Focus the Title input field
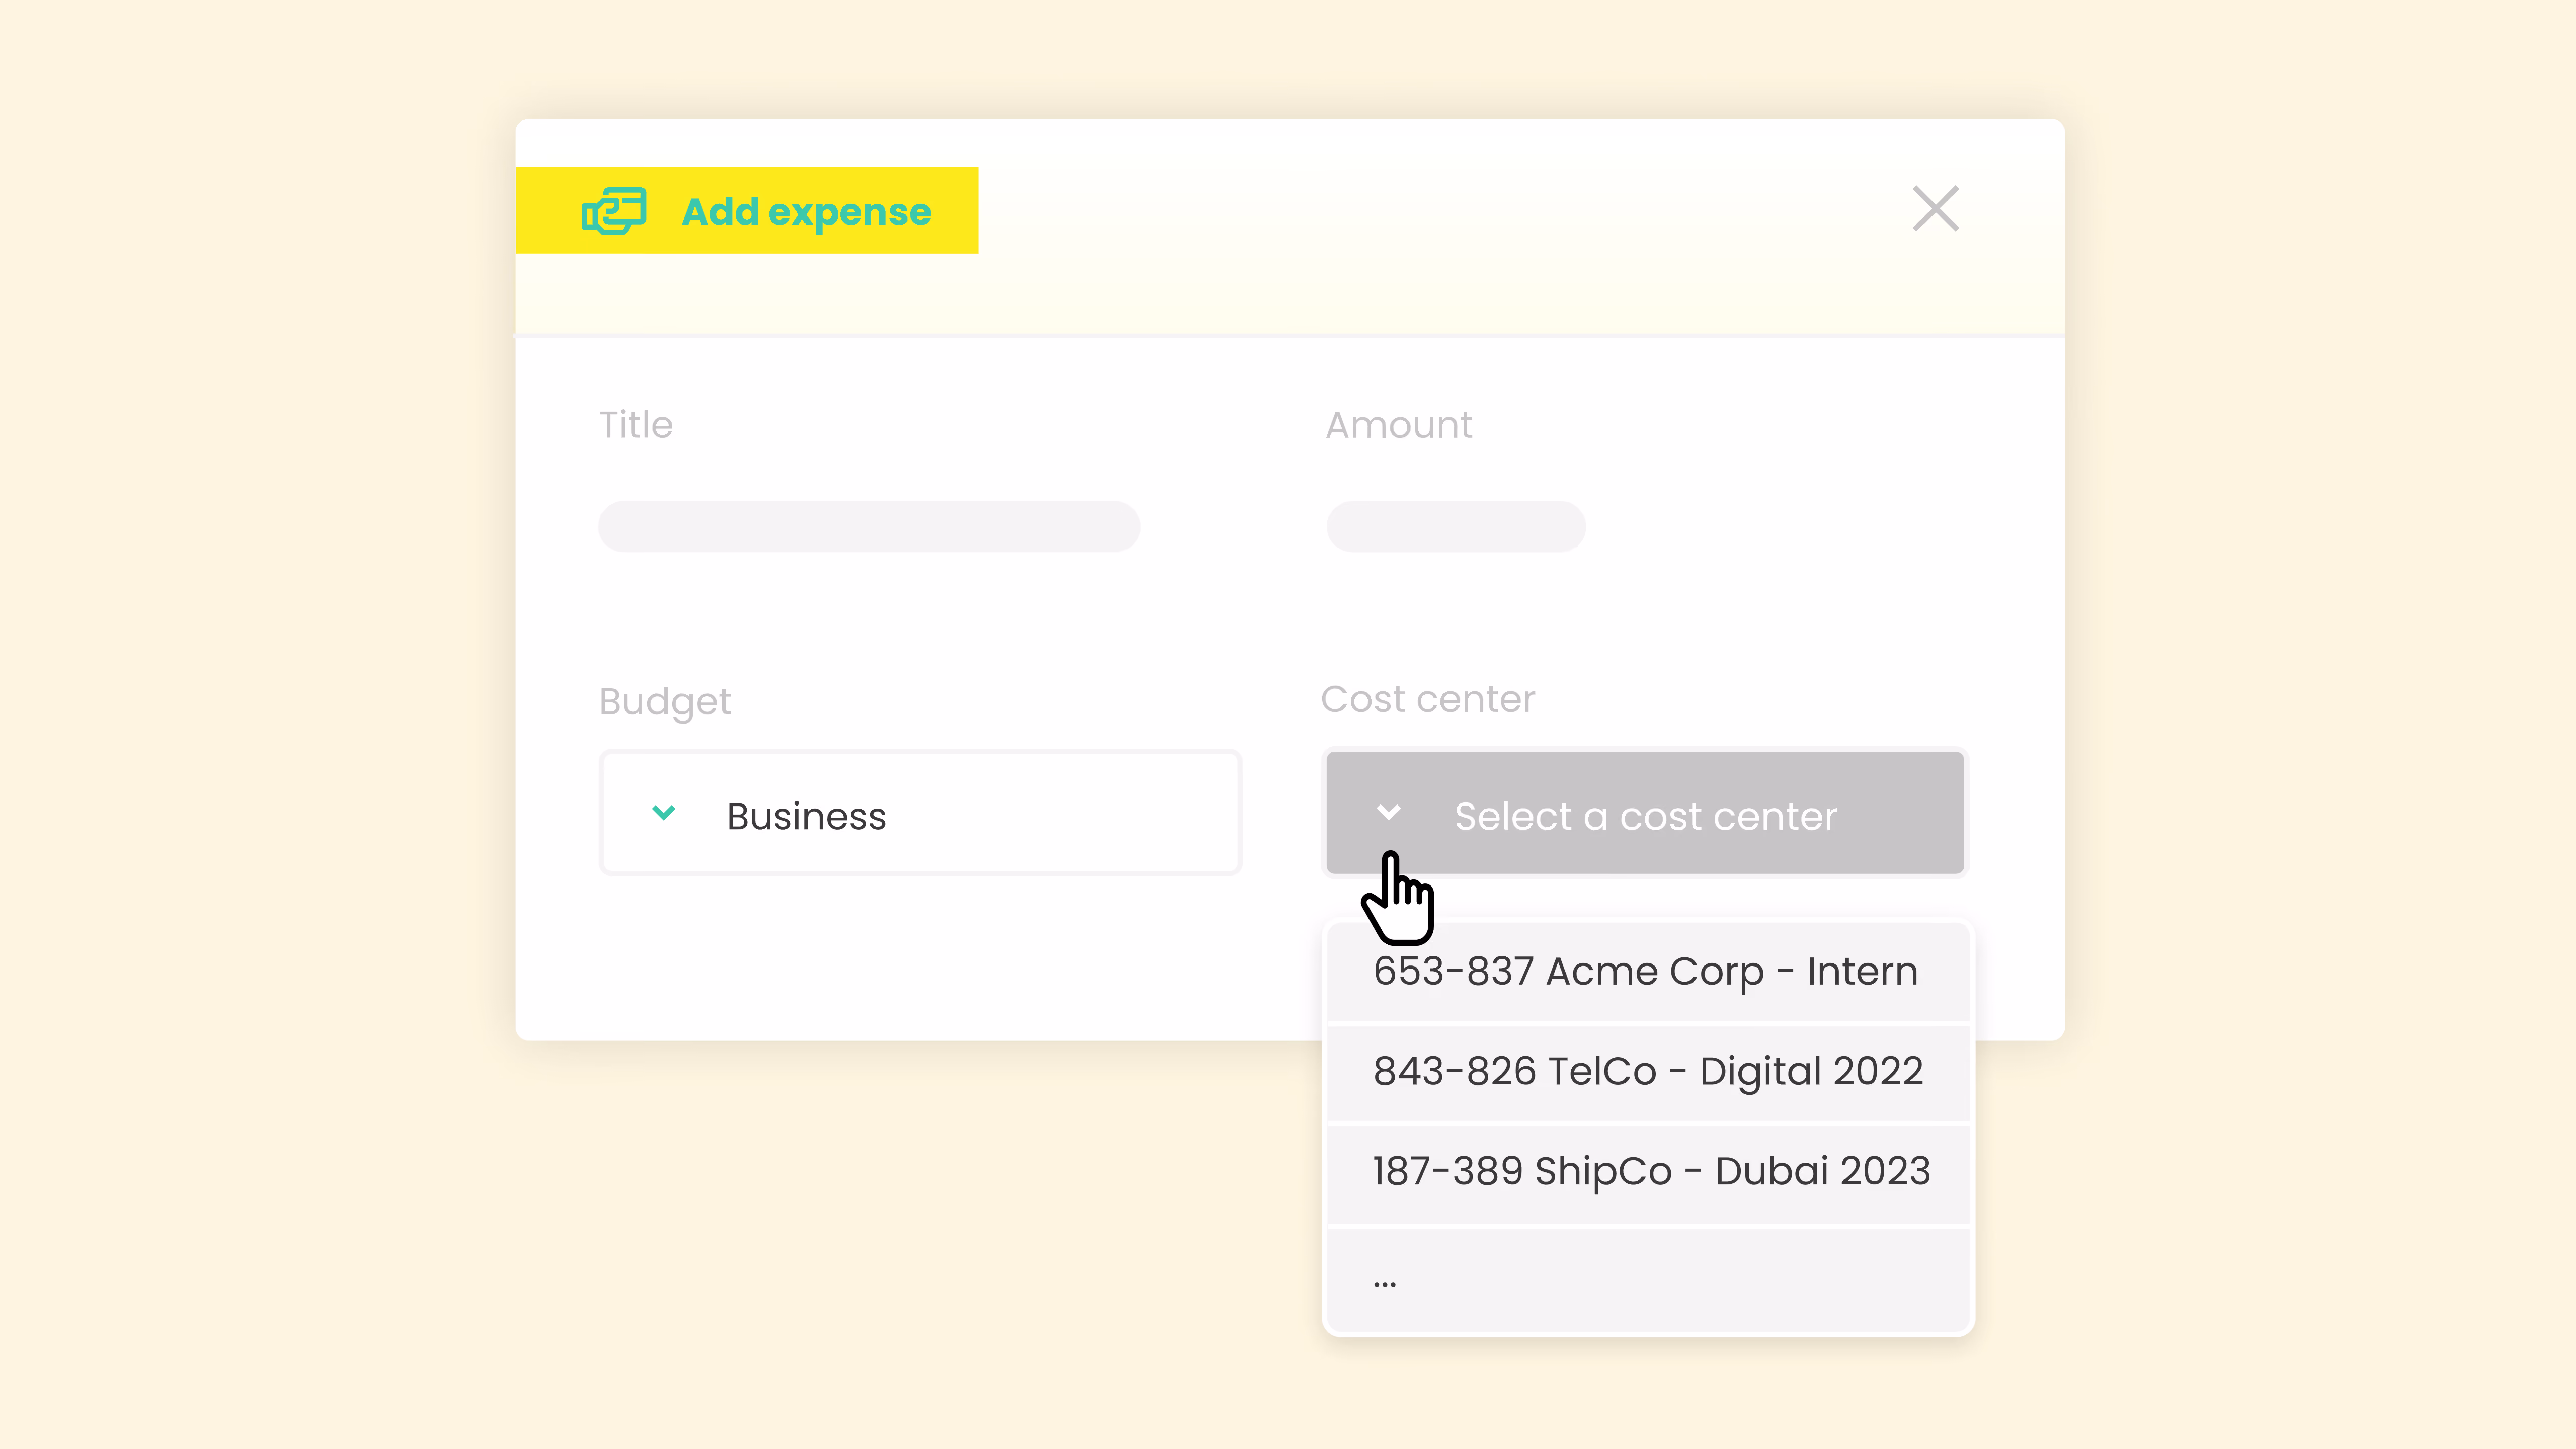The image size is (2576, 1449). tap(869, 526)
